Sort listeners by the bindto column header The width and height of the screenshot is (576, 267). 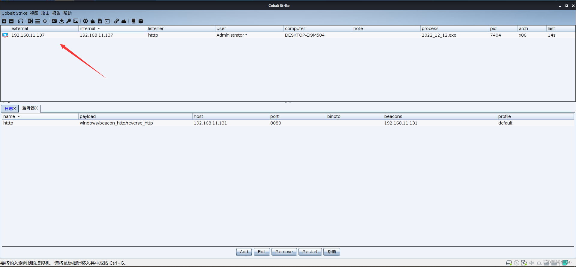(x=354, y=116)
